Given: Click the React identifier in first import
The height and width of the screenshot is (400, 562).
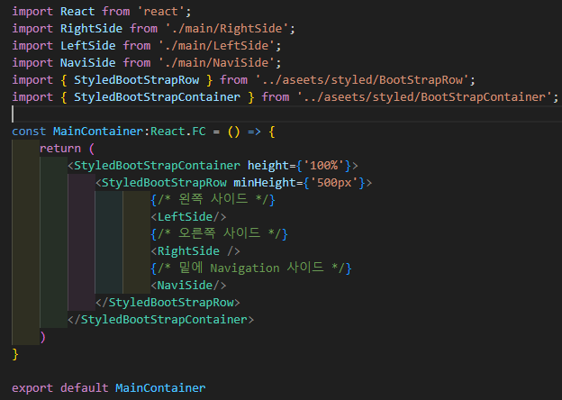Looking at the screenshot, I should coord(77,12).
